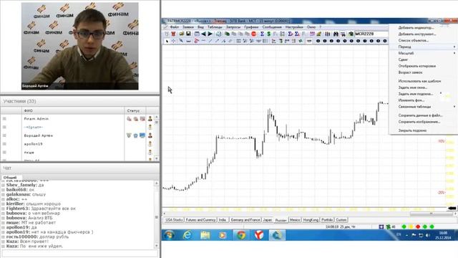The height and width of the screenshot is (258, 458).
Task: Expand the Период submenu in context menu
Action: [423, 47]
